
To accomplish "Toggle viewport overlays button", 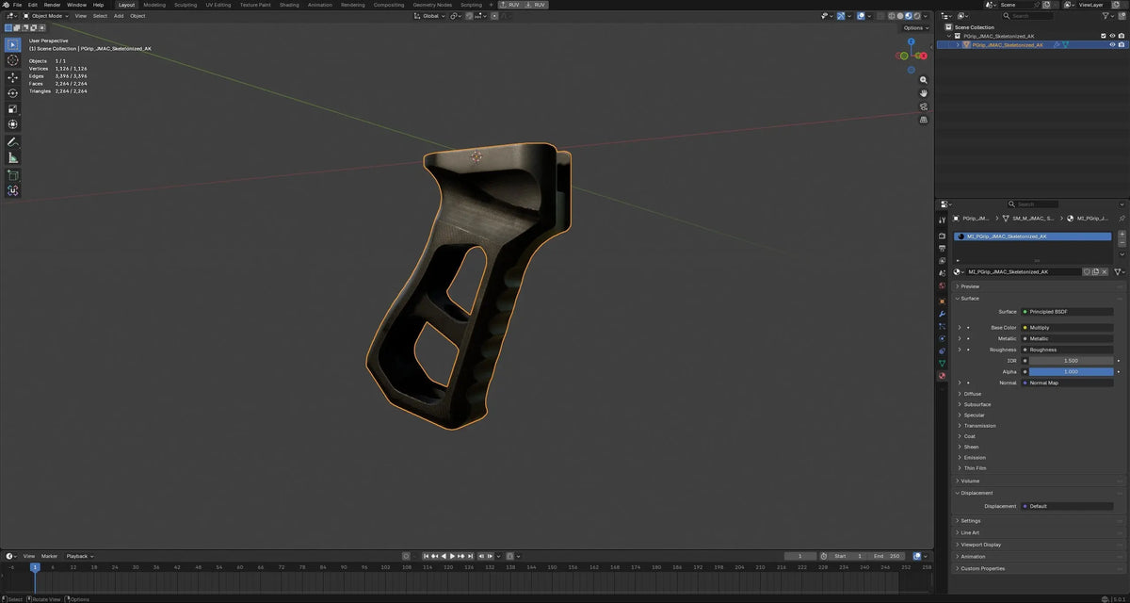I will pyautogui.click(x=861, y=16).
